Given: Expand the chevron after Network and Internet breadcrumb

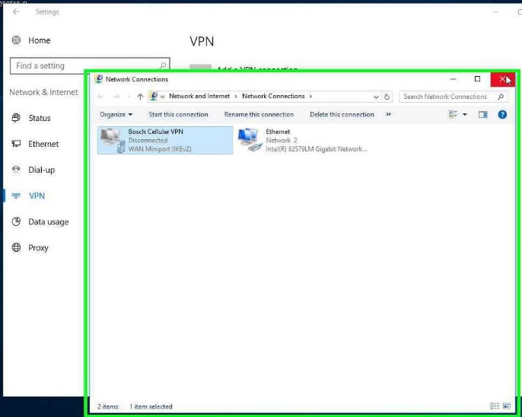Looking at the screenshot, I should tap(236, 96).
